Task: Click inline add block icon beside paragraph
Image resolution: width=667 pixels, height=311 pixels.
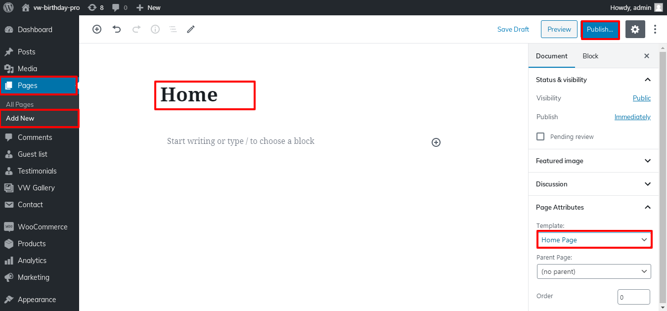Action: click(436, 142)
